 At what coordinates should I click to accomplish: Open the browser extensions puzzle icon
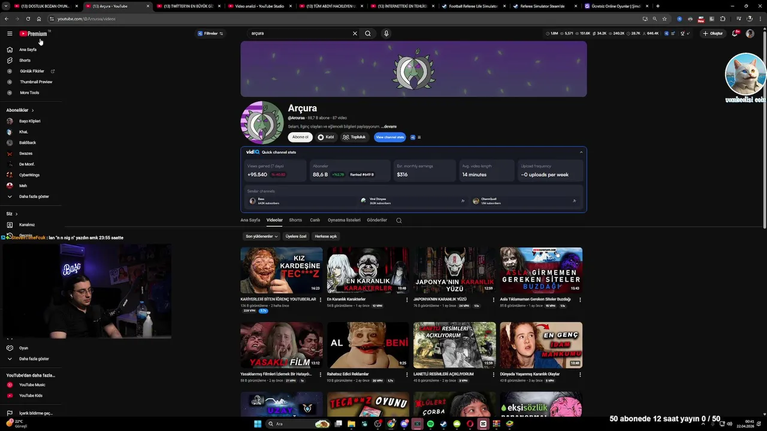(x=723, y=19)
